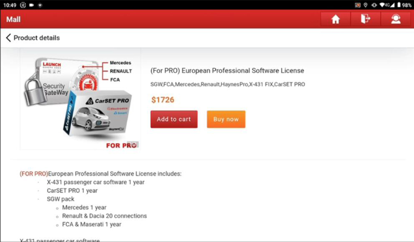Tap the clock showing 10:49
The width and height of the screenshot is (414, 242).
tap(10, 5)
